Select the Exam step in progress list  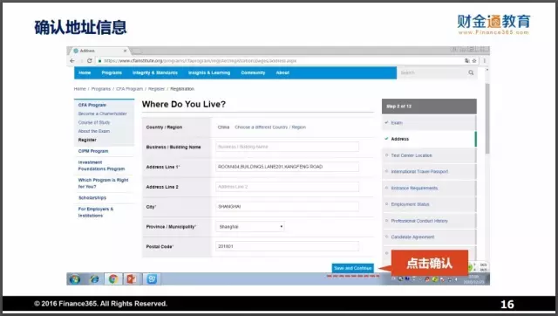pyautogui.click(x=429, y=123)
